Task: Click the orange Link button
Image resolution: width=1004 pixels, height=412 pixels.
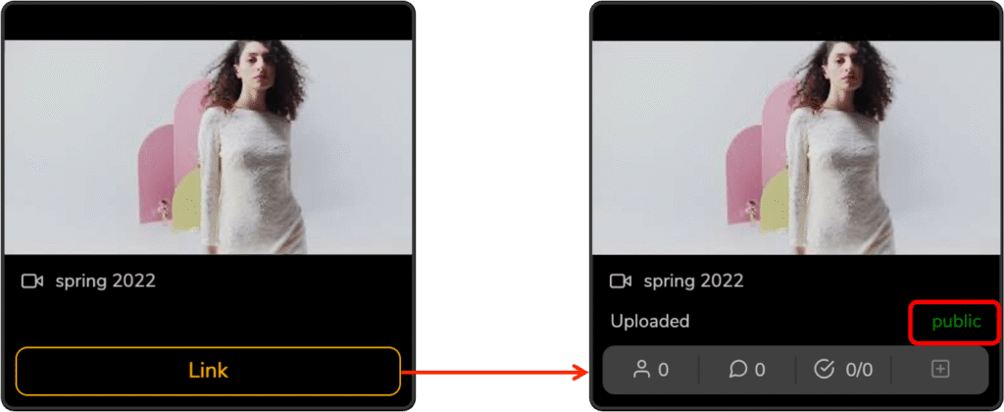Action: coord(208,371)
